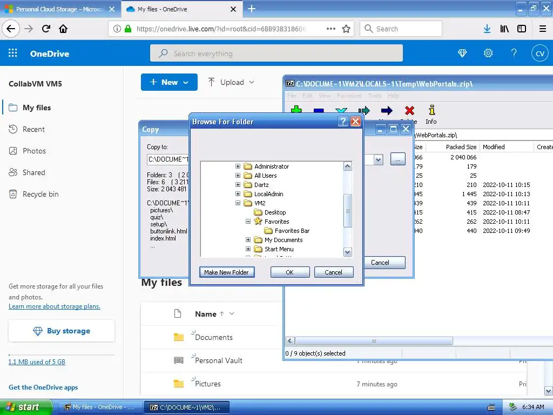
Task: Reload the page with the refresh icon
Action: point(46,29)
